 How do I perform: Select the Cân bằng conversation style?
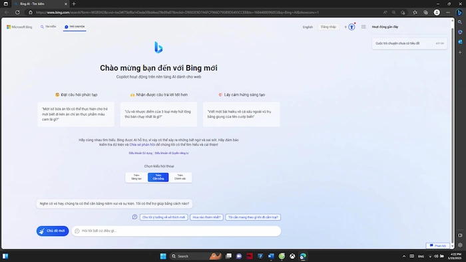[x=158, y=177]
